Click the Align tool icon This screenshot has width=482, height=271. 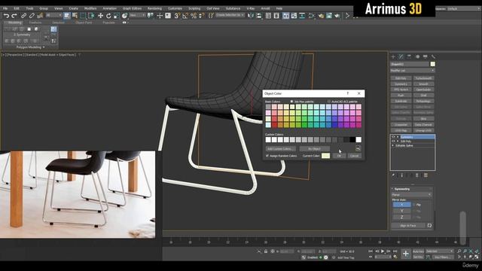[x=259, y=16]
